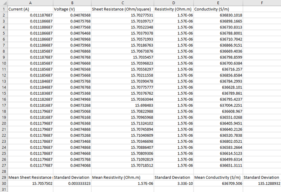The image size is (281, 192).
Task: Click the mean conductivity value 636709.506
Action: tap(218, 183)
